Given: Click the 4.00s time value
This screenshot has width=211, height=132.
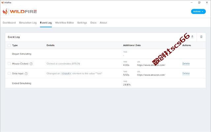Looking at the screenshot, I should (x=126, y=65).
